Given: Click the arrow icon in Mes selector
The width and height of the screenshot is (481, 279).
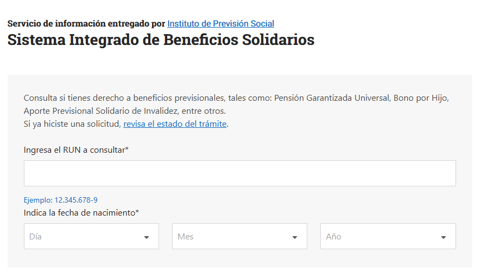Looking at the screenshot, I should (295, 237).
